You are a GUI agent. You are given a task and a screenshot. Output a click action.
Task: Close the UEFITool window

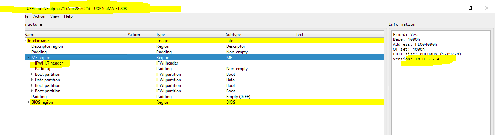coord(487,8)
